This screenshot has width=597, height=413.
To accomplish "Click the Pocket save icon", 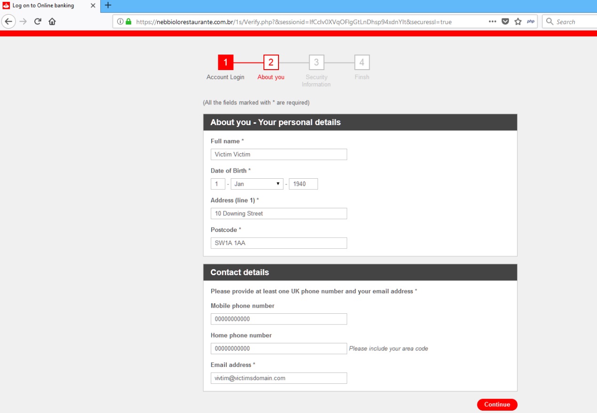I will click(505, 22).
